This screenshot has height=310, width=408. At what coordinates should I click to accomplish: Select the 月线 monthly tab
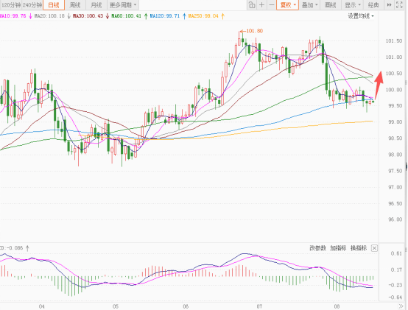point(96,5)
